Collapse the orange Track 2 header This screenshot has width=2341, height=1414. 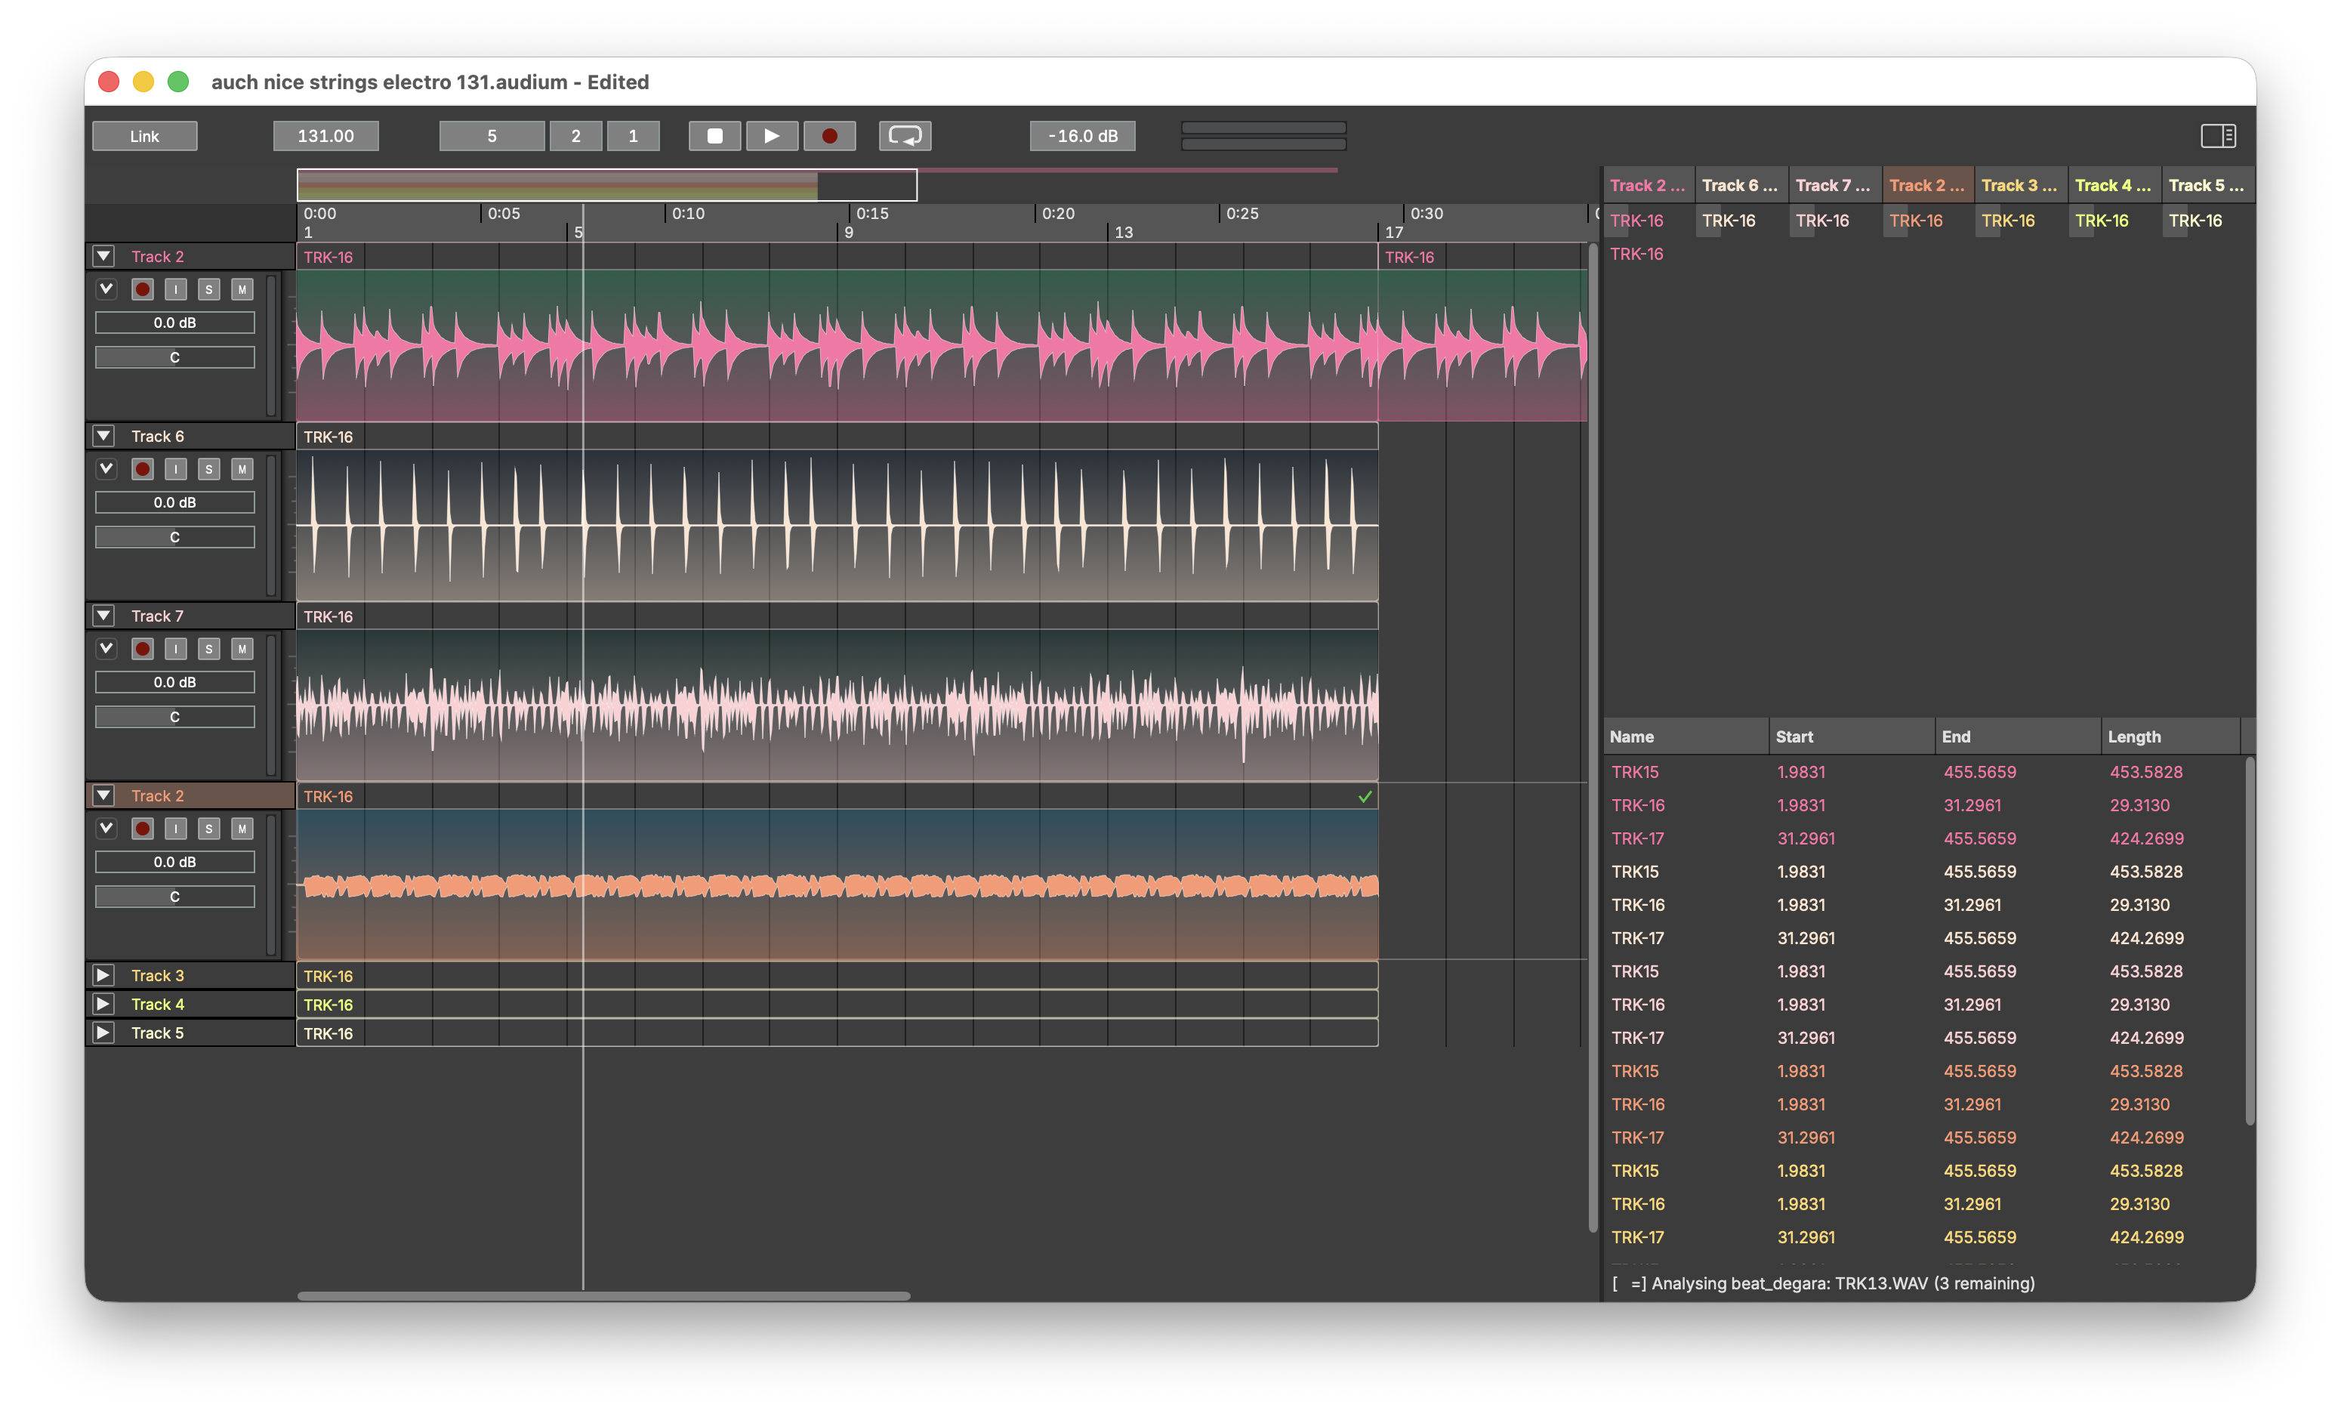point(103,795)
